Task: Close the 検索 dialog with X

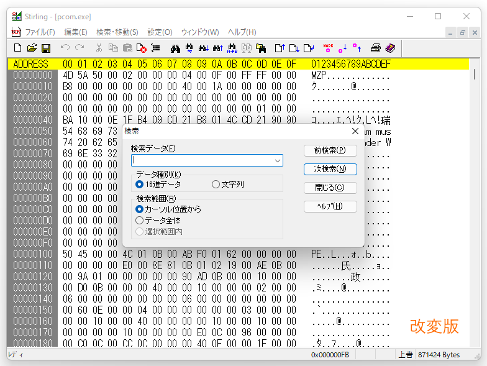Action: pos(355,131)
